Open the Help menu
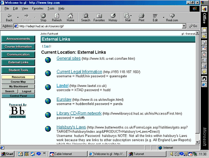The width and height of the screenshot is (209, 158). [61, 8]
